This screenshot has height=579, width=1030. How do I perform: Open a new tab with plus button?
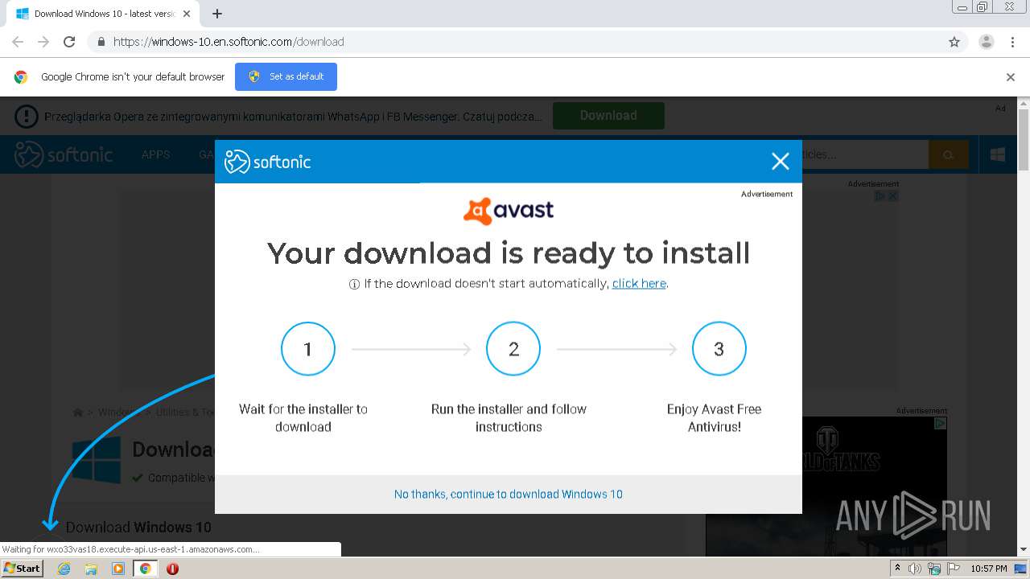217,14
